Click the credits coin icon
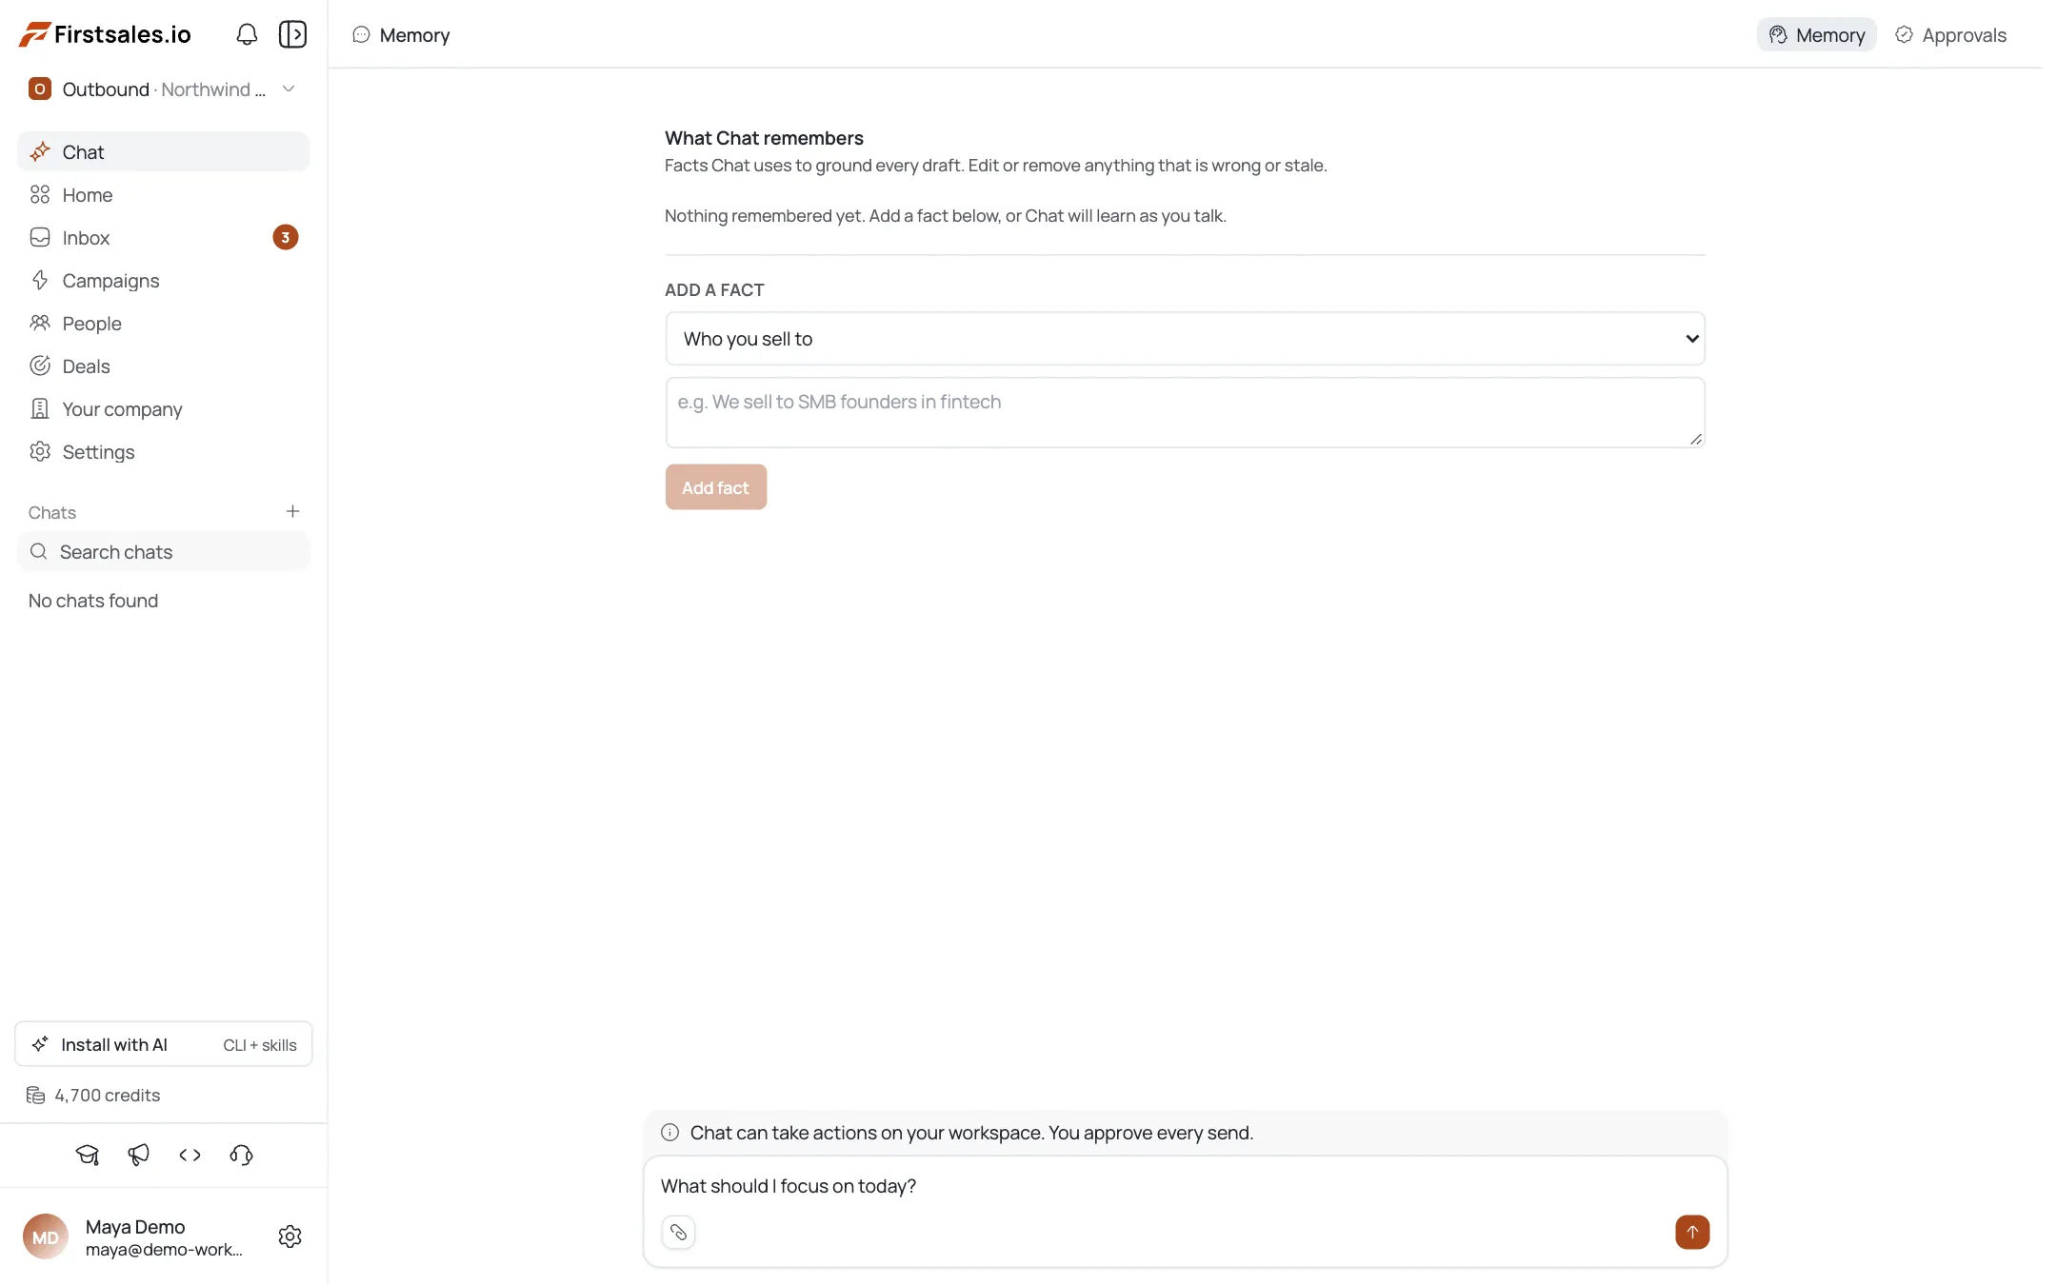 [x=36, y=1096]
